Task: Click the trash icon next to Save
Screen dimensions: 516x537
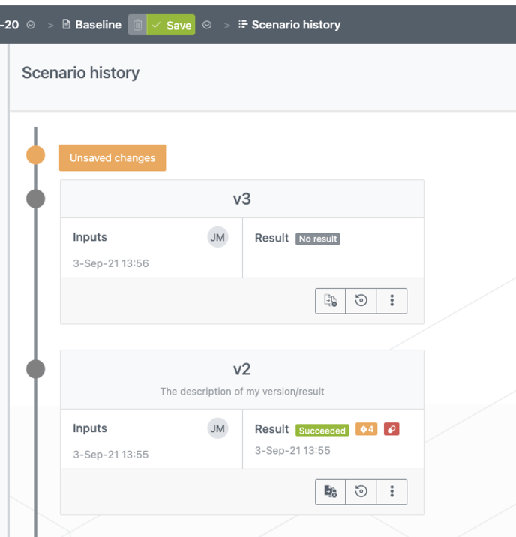Action: [x=137, y=25]
